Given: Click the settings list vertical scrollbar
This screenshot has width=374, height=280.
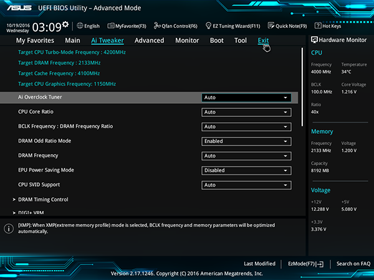Looking at the screenshot, I should pyautogui.click(x=302, y=87).
